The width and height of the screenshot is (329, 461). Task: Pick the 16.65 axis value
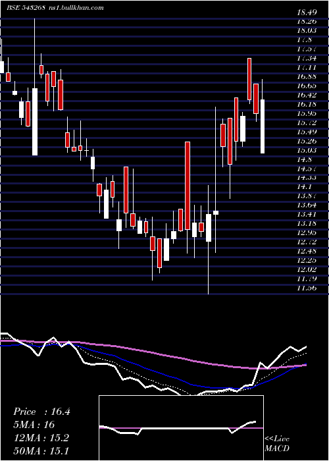pos(307,86)
